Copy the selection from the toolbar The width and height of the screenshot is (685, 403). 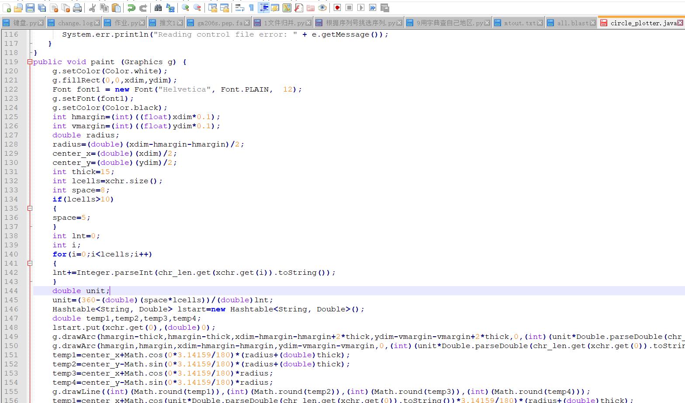click(x=104, y=8)
